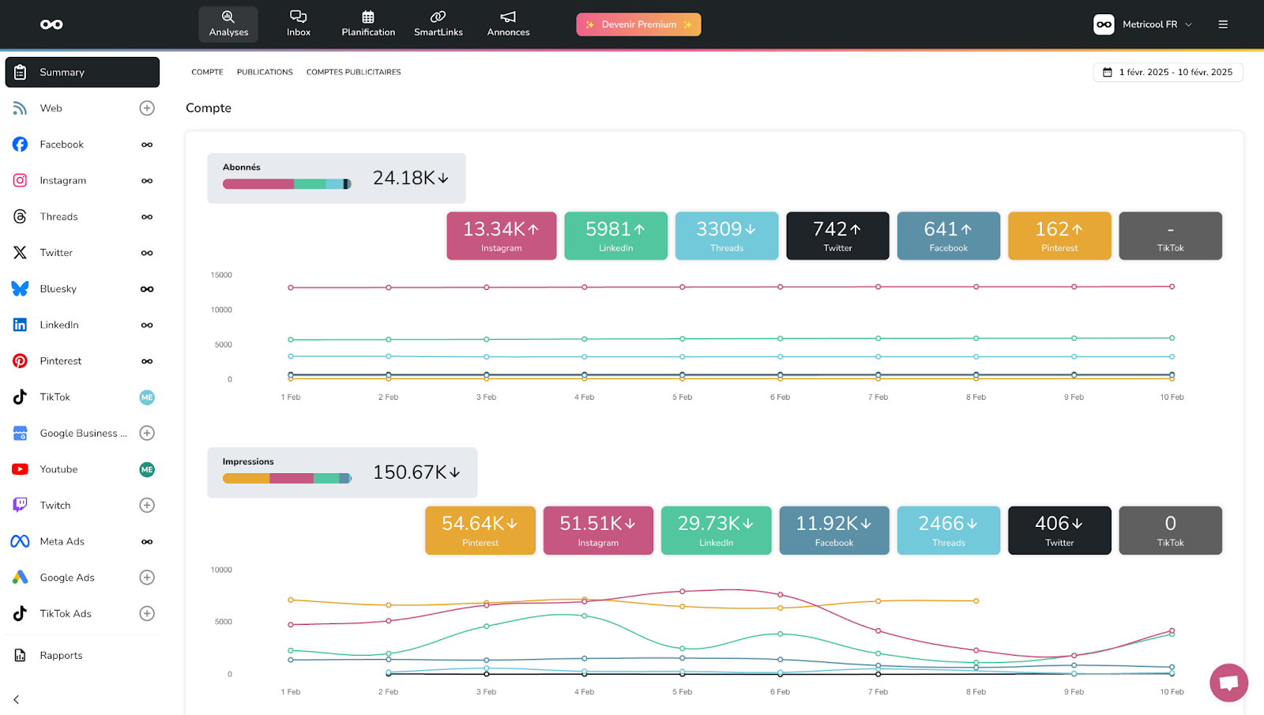This screenshot has height=715, width=1264.
Task: Open the date range picker
Action: [x=1168, y=72]
